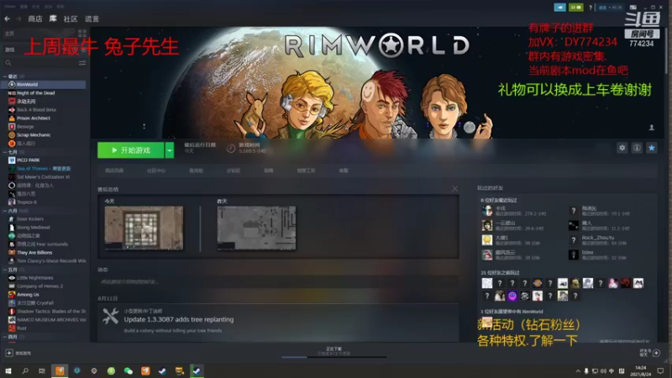Collapse the 最近 recent games group
The image size is (672, 378).
click(x=5, y=76)
